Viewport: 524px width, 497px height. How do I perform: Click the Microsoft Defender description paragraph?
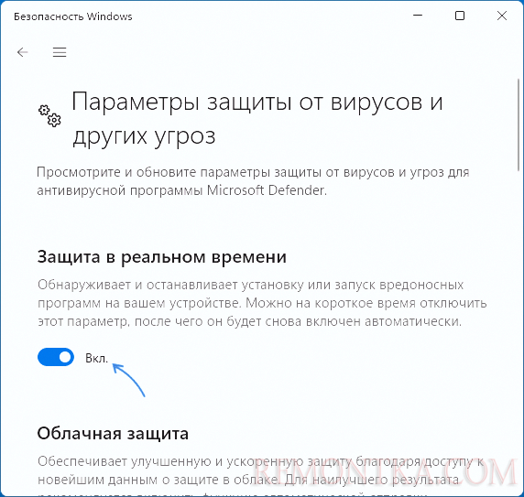254,181
